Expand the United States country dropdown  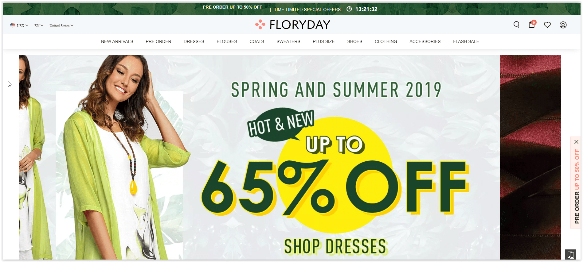(x=61, y=25)
